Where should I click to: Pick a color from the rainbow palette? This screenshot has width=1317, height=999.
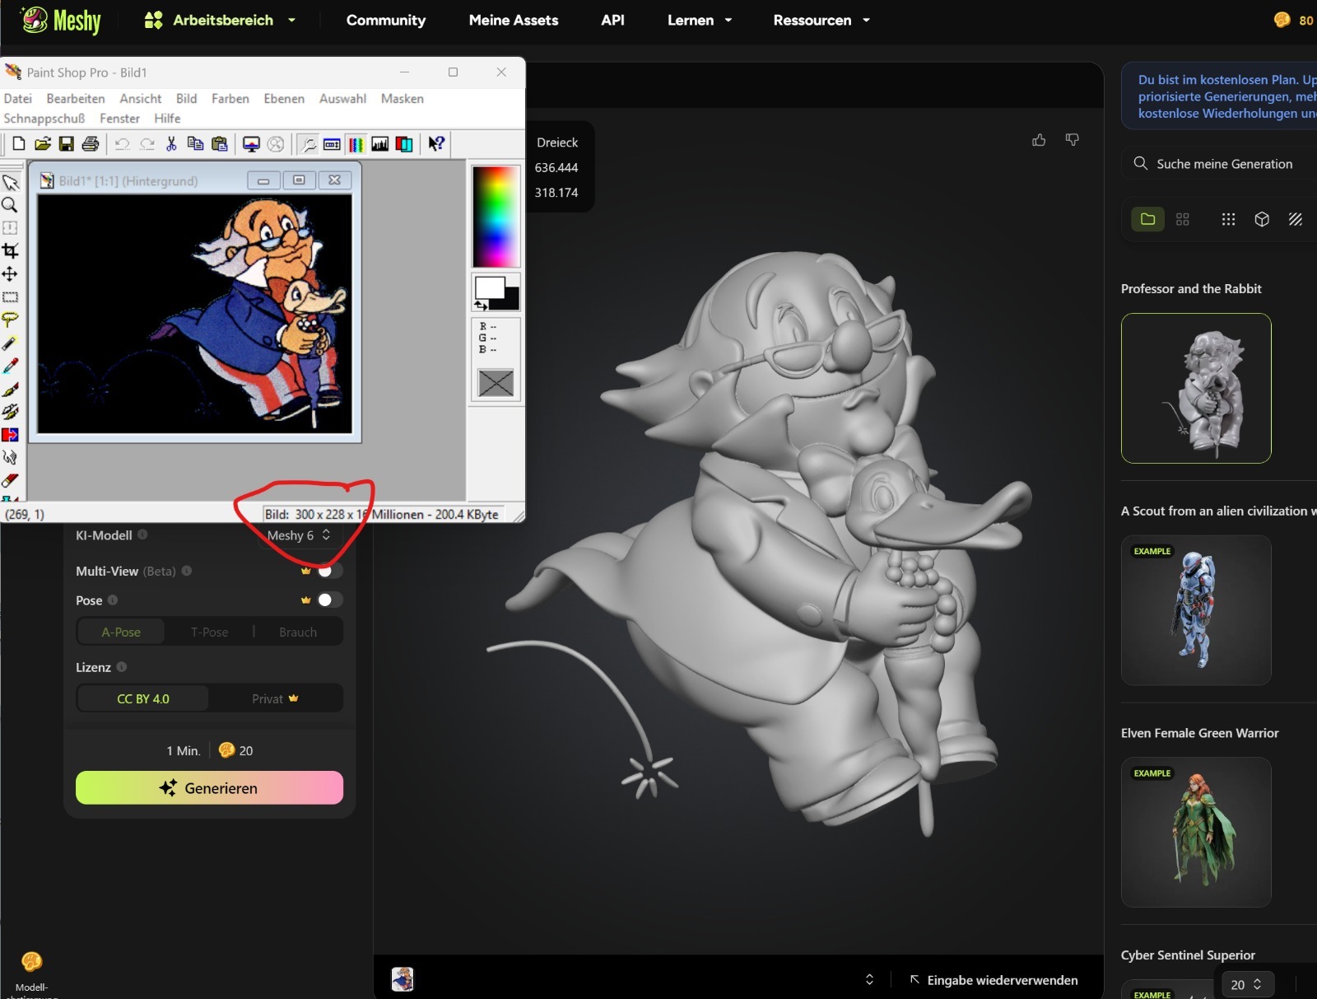(496, 216)
